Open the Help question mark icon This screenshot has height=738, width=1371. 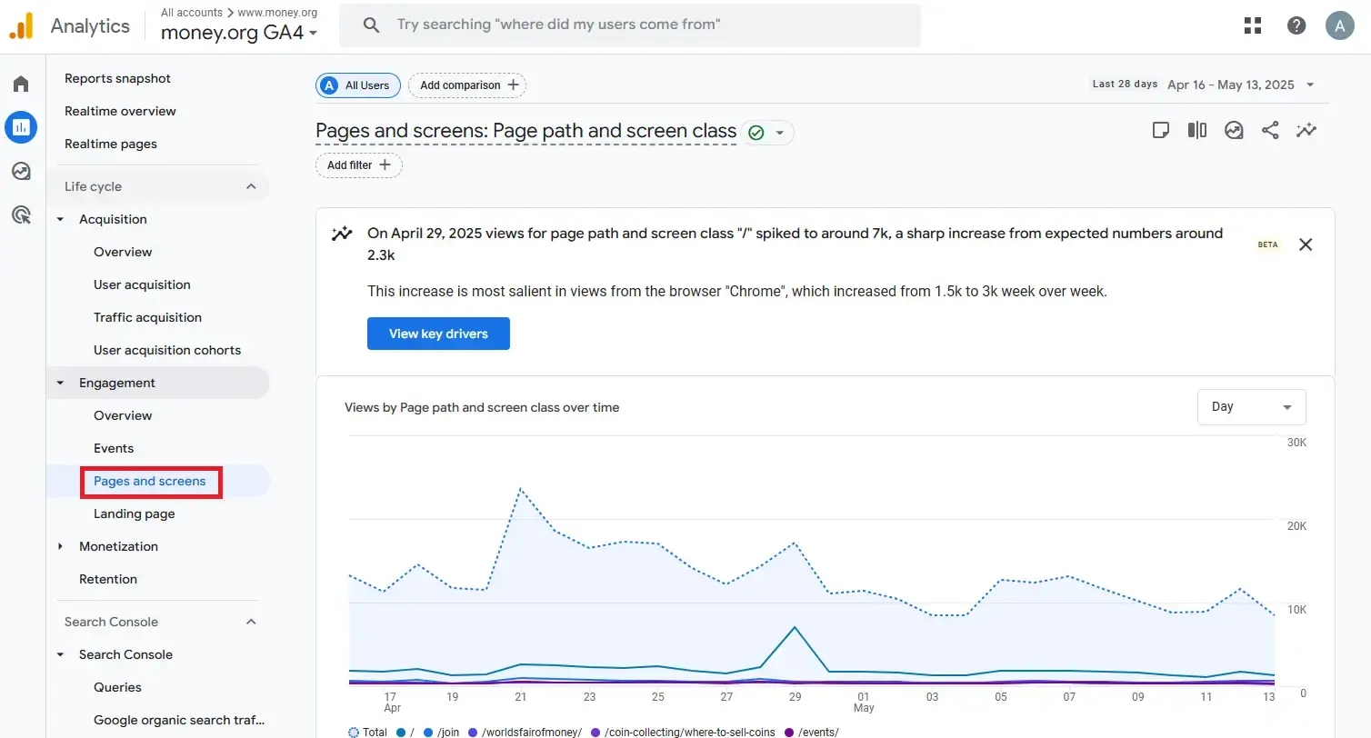pos(1296,25)
